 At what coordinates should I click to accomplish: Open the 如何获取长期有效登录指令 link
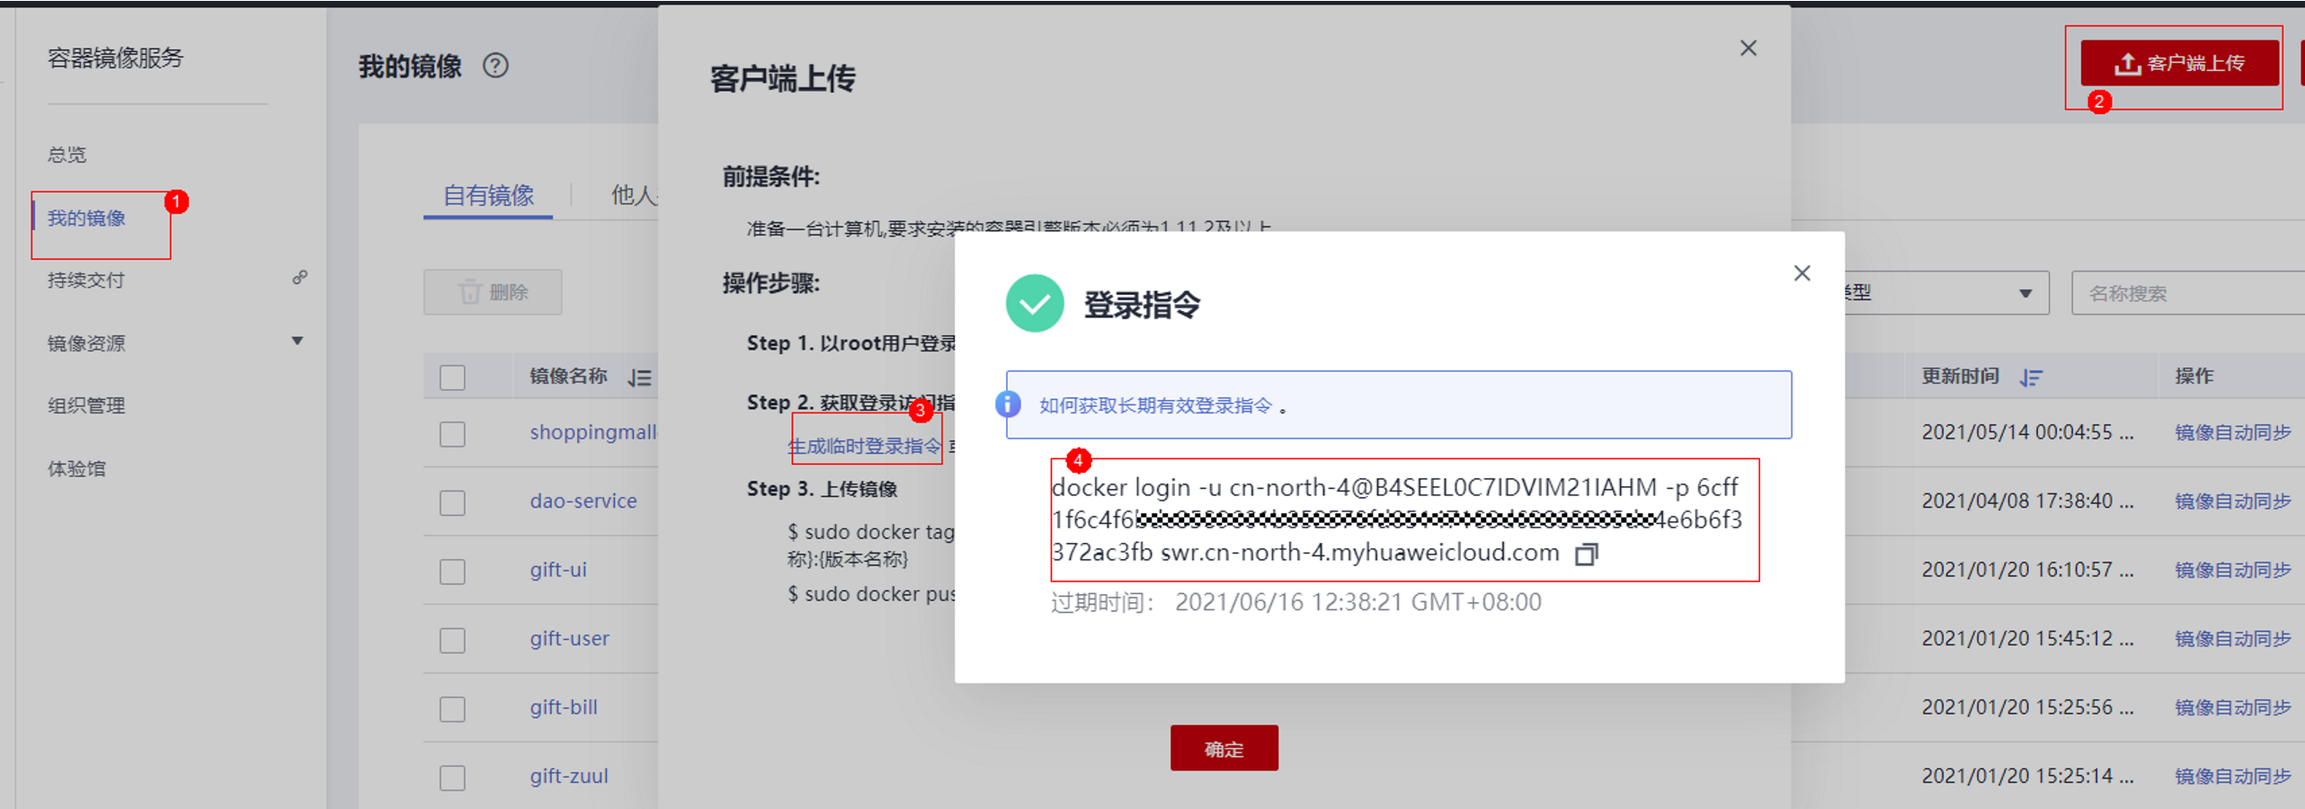click(x=1155, y=405)
